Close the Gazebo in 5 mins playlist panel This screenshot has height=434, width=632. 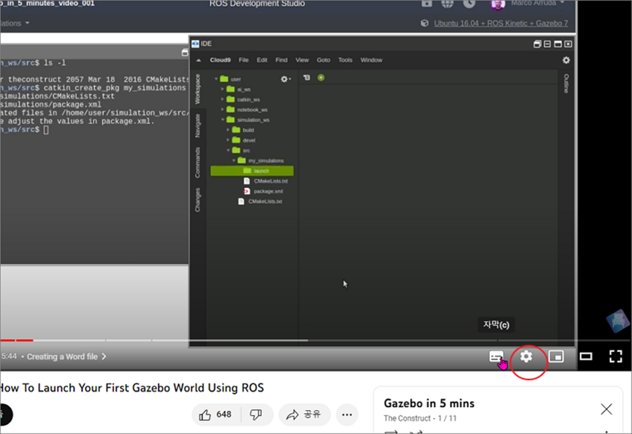click(606, 409)
